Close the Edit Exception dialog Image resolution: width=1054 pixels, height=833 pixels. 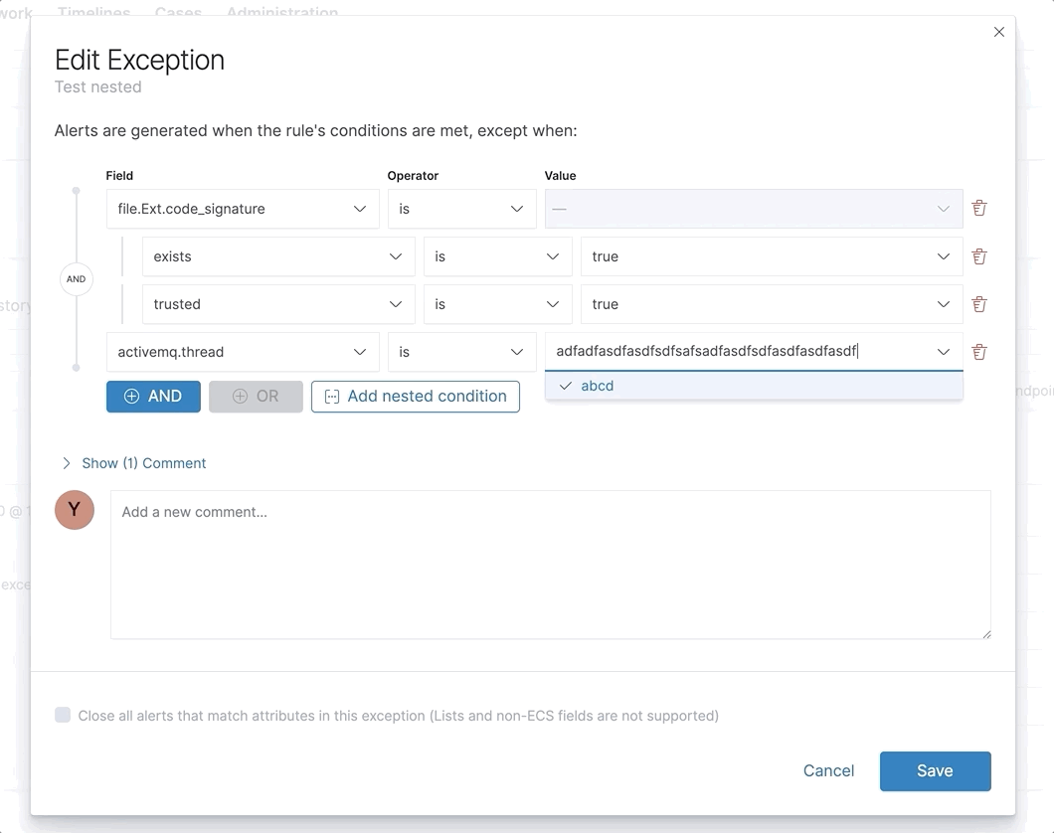pos(999,32)
